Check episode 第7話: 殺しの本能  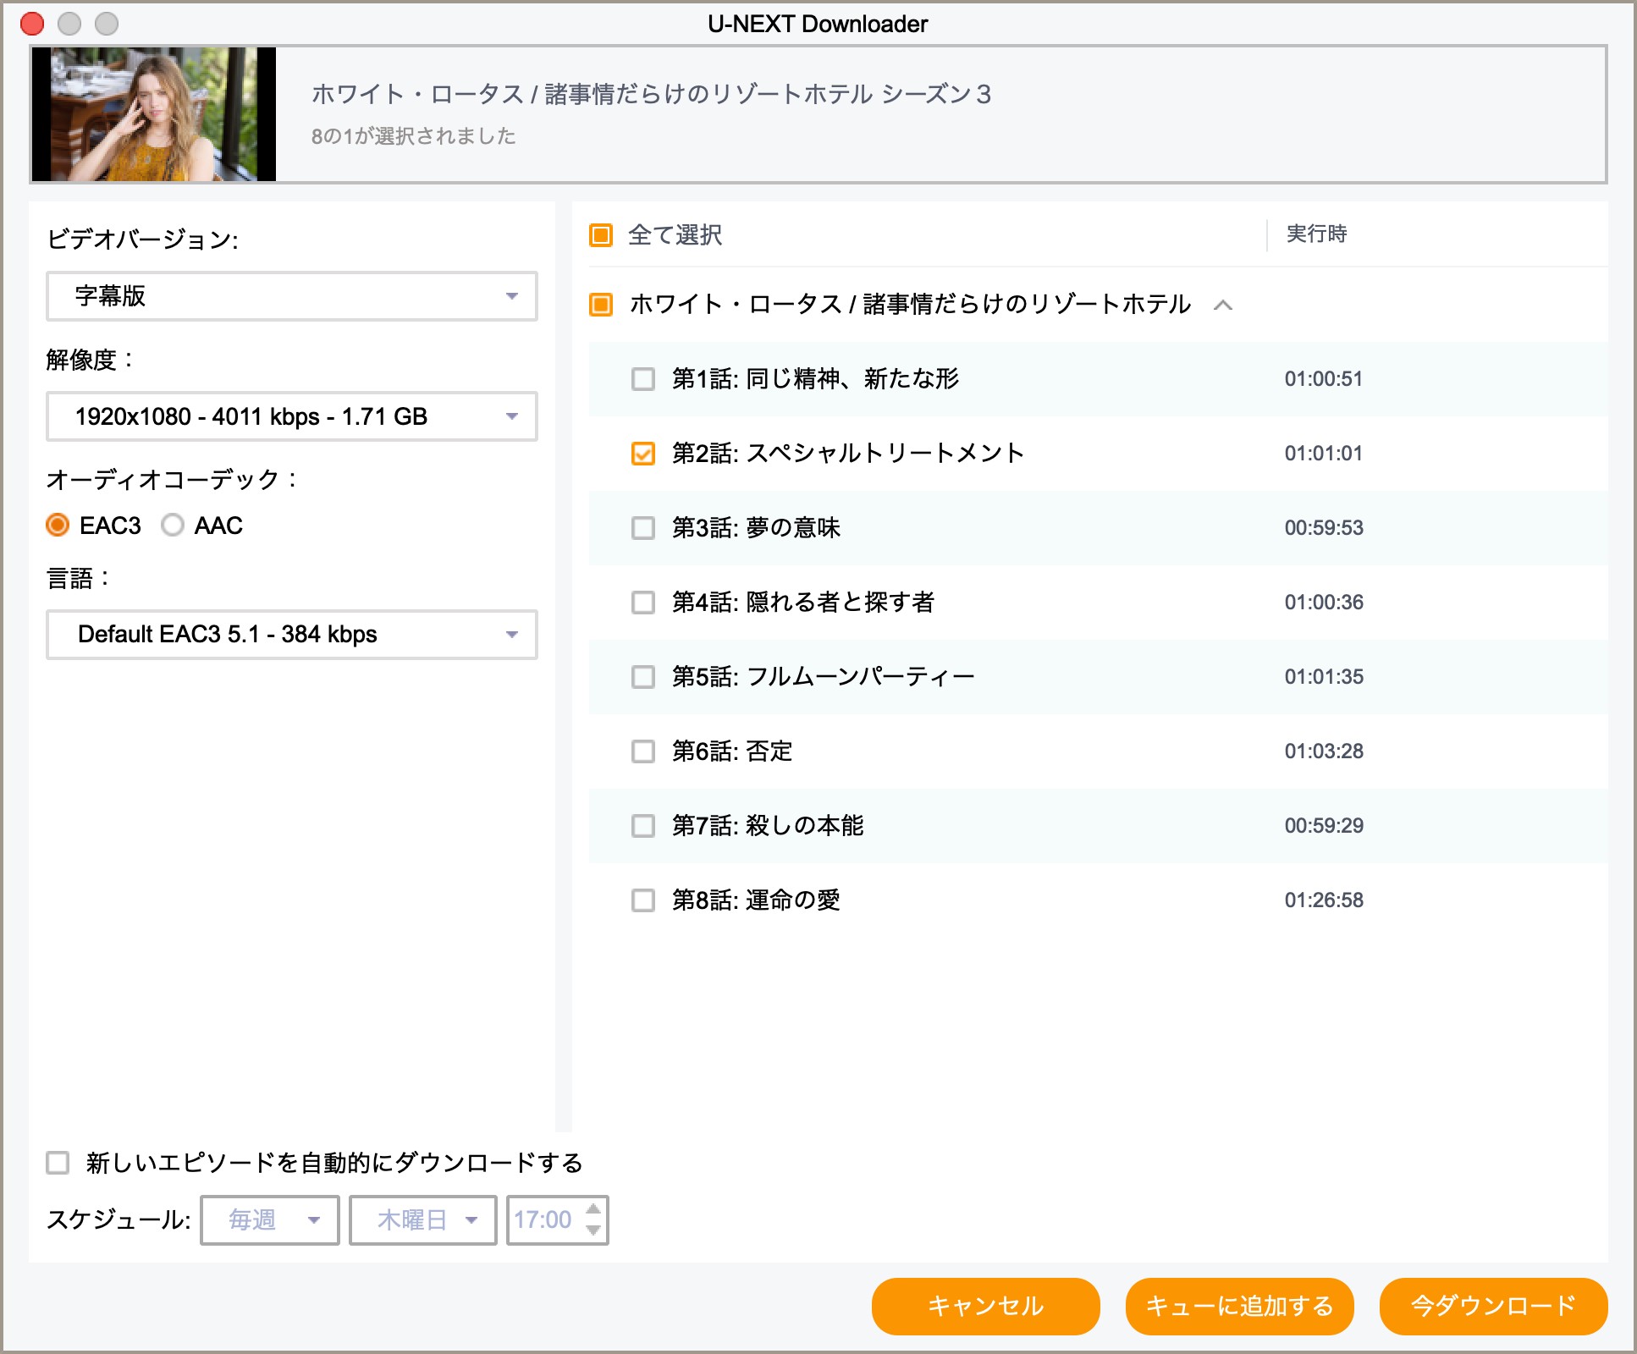point(644,825)
